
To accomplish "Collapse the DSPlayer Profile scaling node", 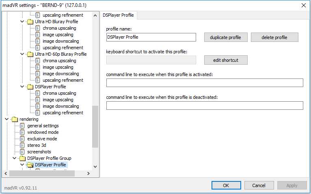I will click(22, 87).
